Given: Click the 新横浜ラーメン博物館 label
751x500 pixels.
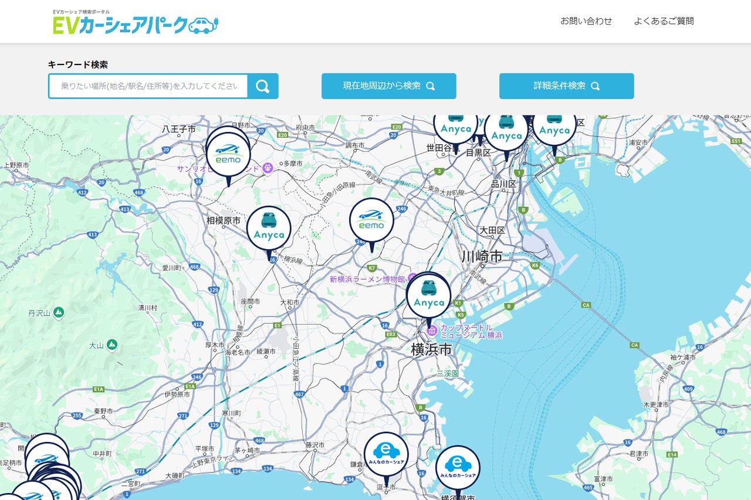Looking at the screenshot, I should point(368,279).
